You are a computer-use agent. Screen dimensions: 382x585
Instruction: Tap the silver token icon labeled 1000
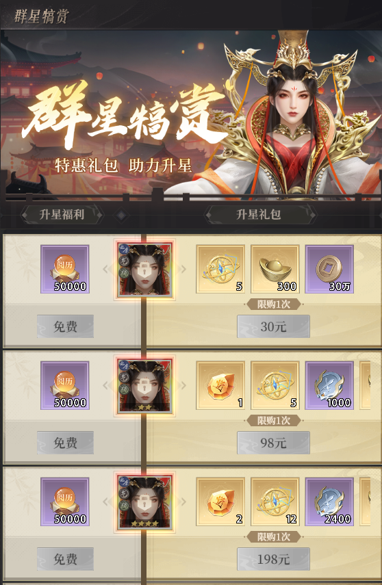pyautogui.click(x=329, y=385)
